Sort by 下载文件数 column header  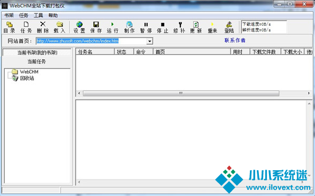tap(265, 52)
